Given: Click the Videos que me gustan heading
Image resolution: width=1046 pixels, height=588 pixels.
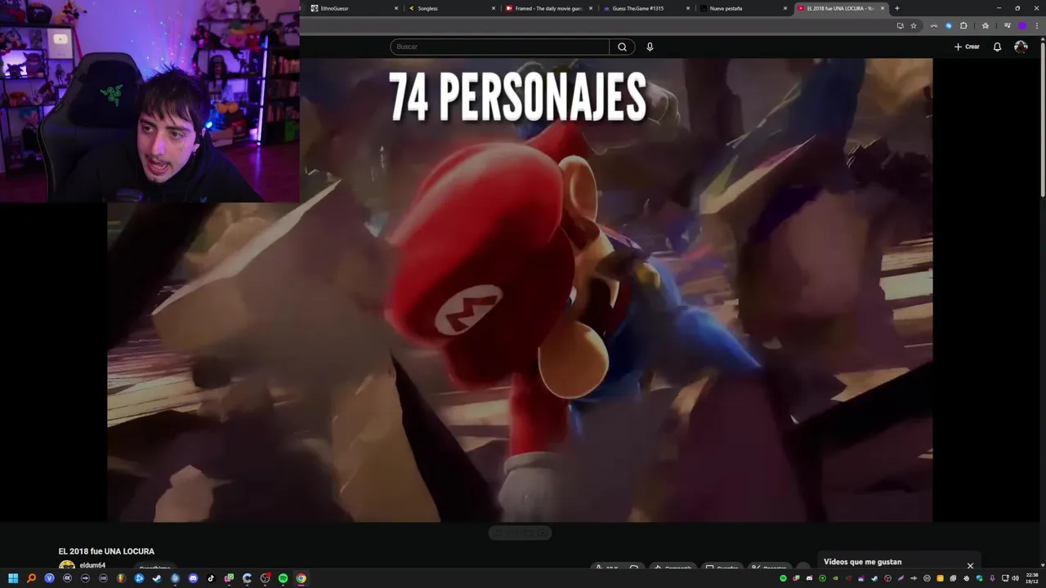Looking at the screenshot, I should pos(862,562).
